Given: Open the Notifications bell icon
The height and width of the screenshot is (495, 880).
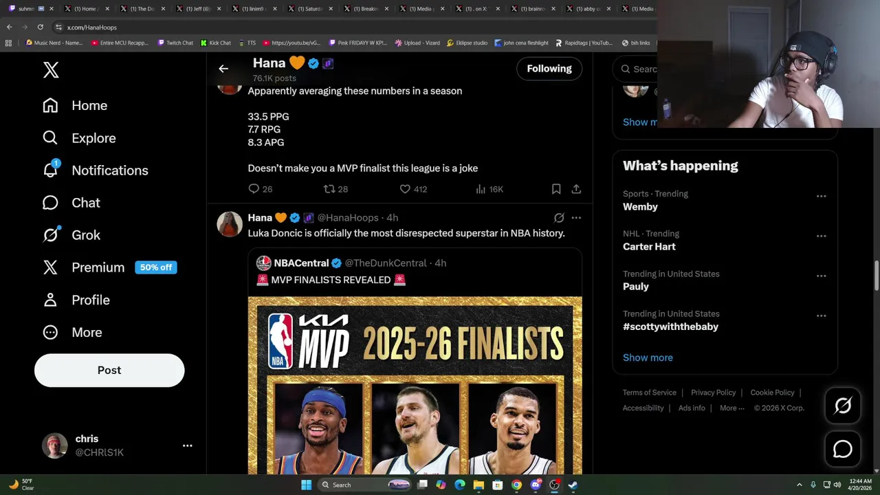Looking at the screenshot, I should [50, 170].
